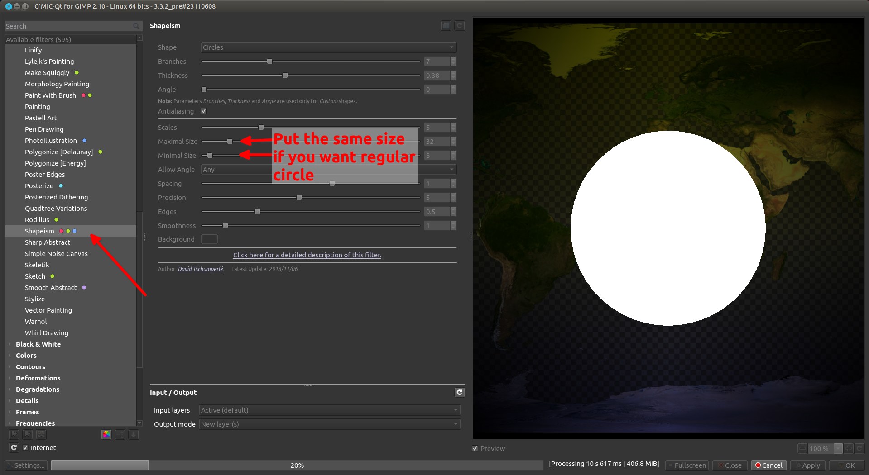Select the Vector Painting filter
Screen dimensions: 869x475
(48, 310)
